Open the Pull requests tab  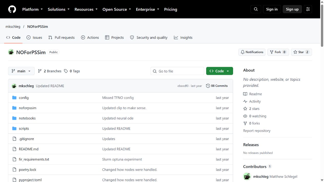[61, 37]
